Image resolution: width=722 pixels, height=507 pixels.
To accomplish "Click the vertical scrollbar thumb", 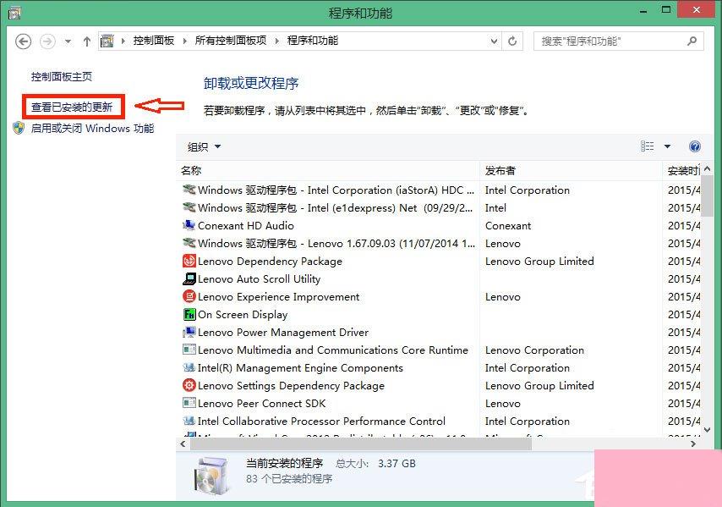I will (708, 196).
